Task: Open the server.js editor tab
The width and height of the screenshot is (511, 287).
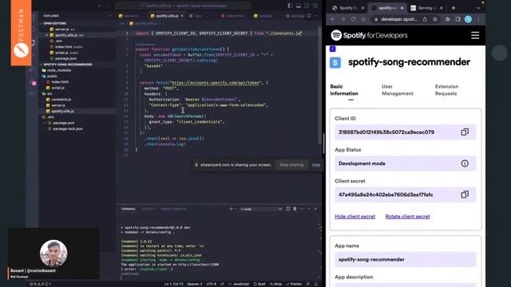Action: (x=129, y=16)
